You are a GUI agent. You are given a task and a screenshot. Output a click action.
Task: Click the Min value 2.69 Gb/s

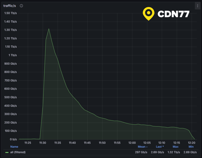tap(190, 152)
